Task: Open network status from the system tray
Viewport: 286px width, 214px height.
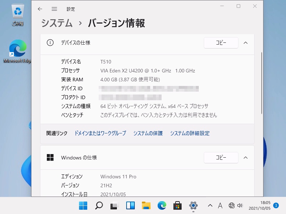Action: coord(231,206)
